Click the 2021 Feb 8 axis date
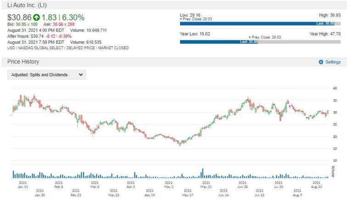 (59, 185)
